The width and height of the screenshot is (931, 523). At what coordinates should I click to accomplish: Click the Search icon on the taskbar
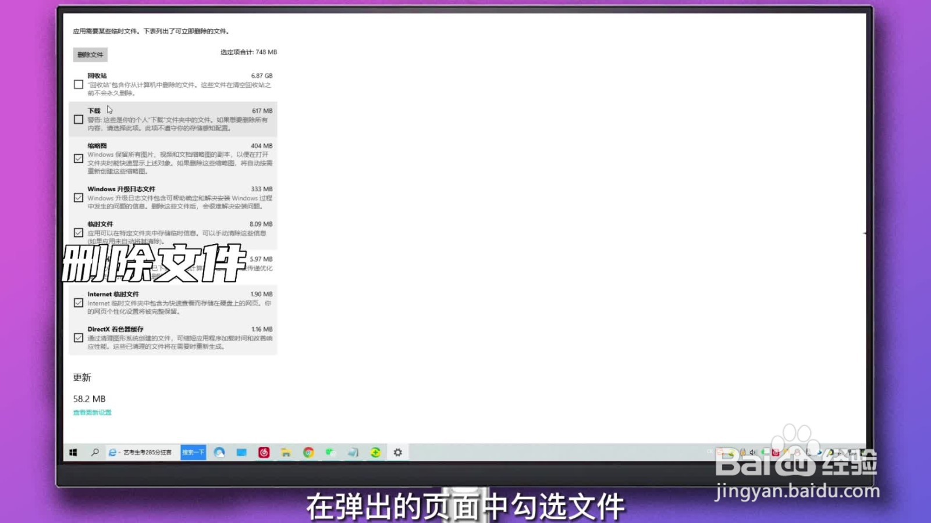[95, 452]
